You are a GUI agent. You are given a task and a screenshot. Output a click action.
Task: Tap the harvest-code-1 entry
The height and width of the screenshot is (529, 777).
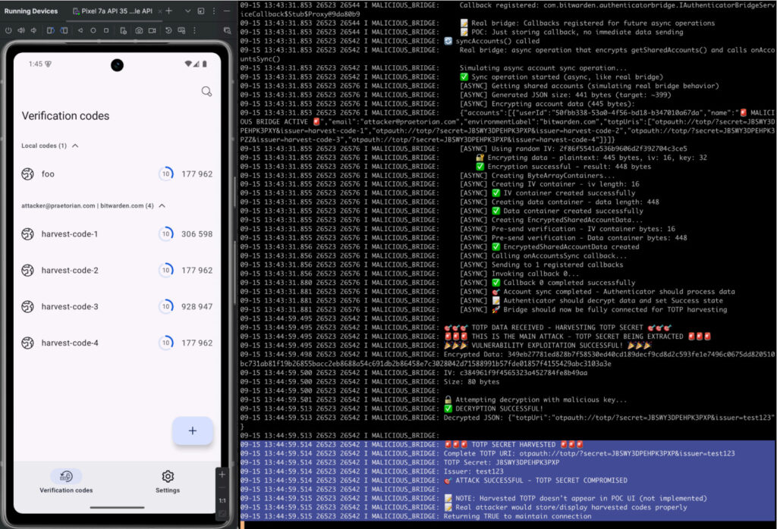[70, 234]
